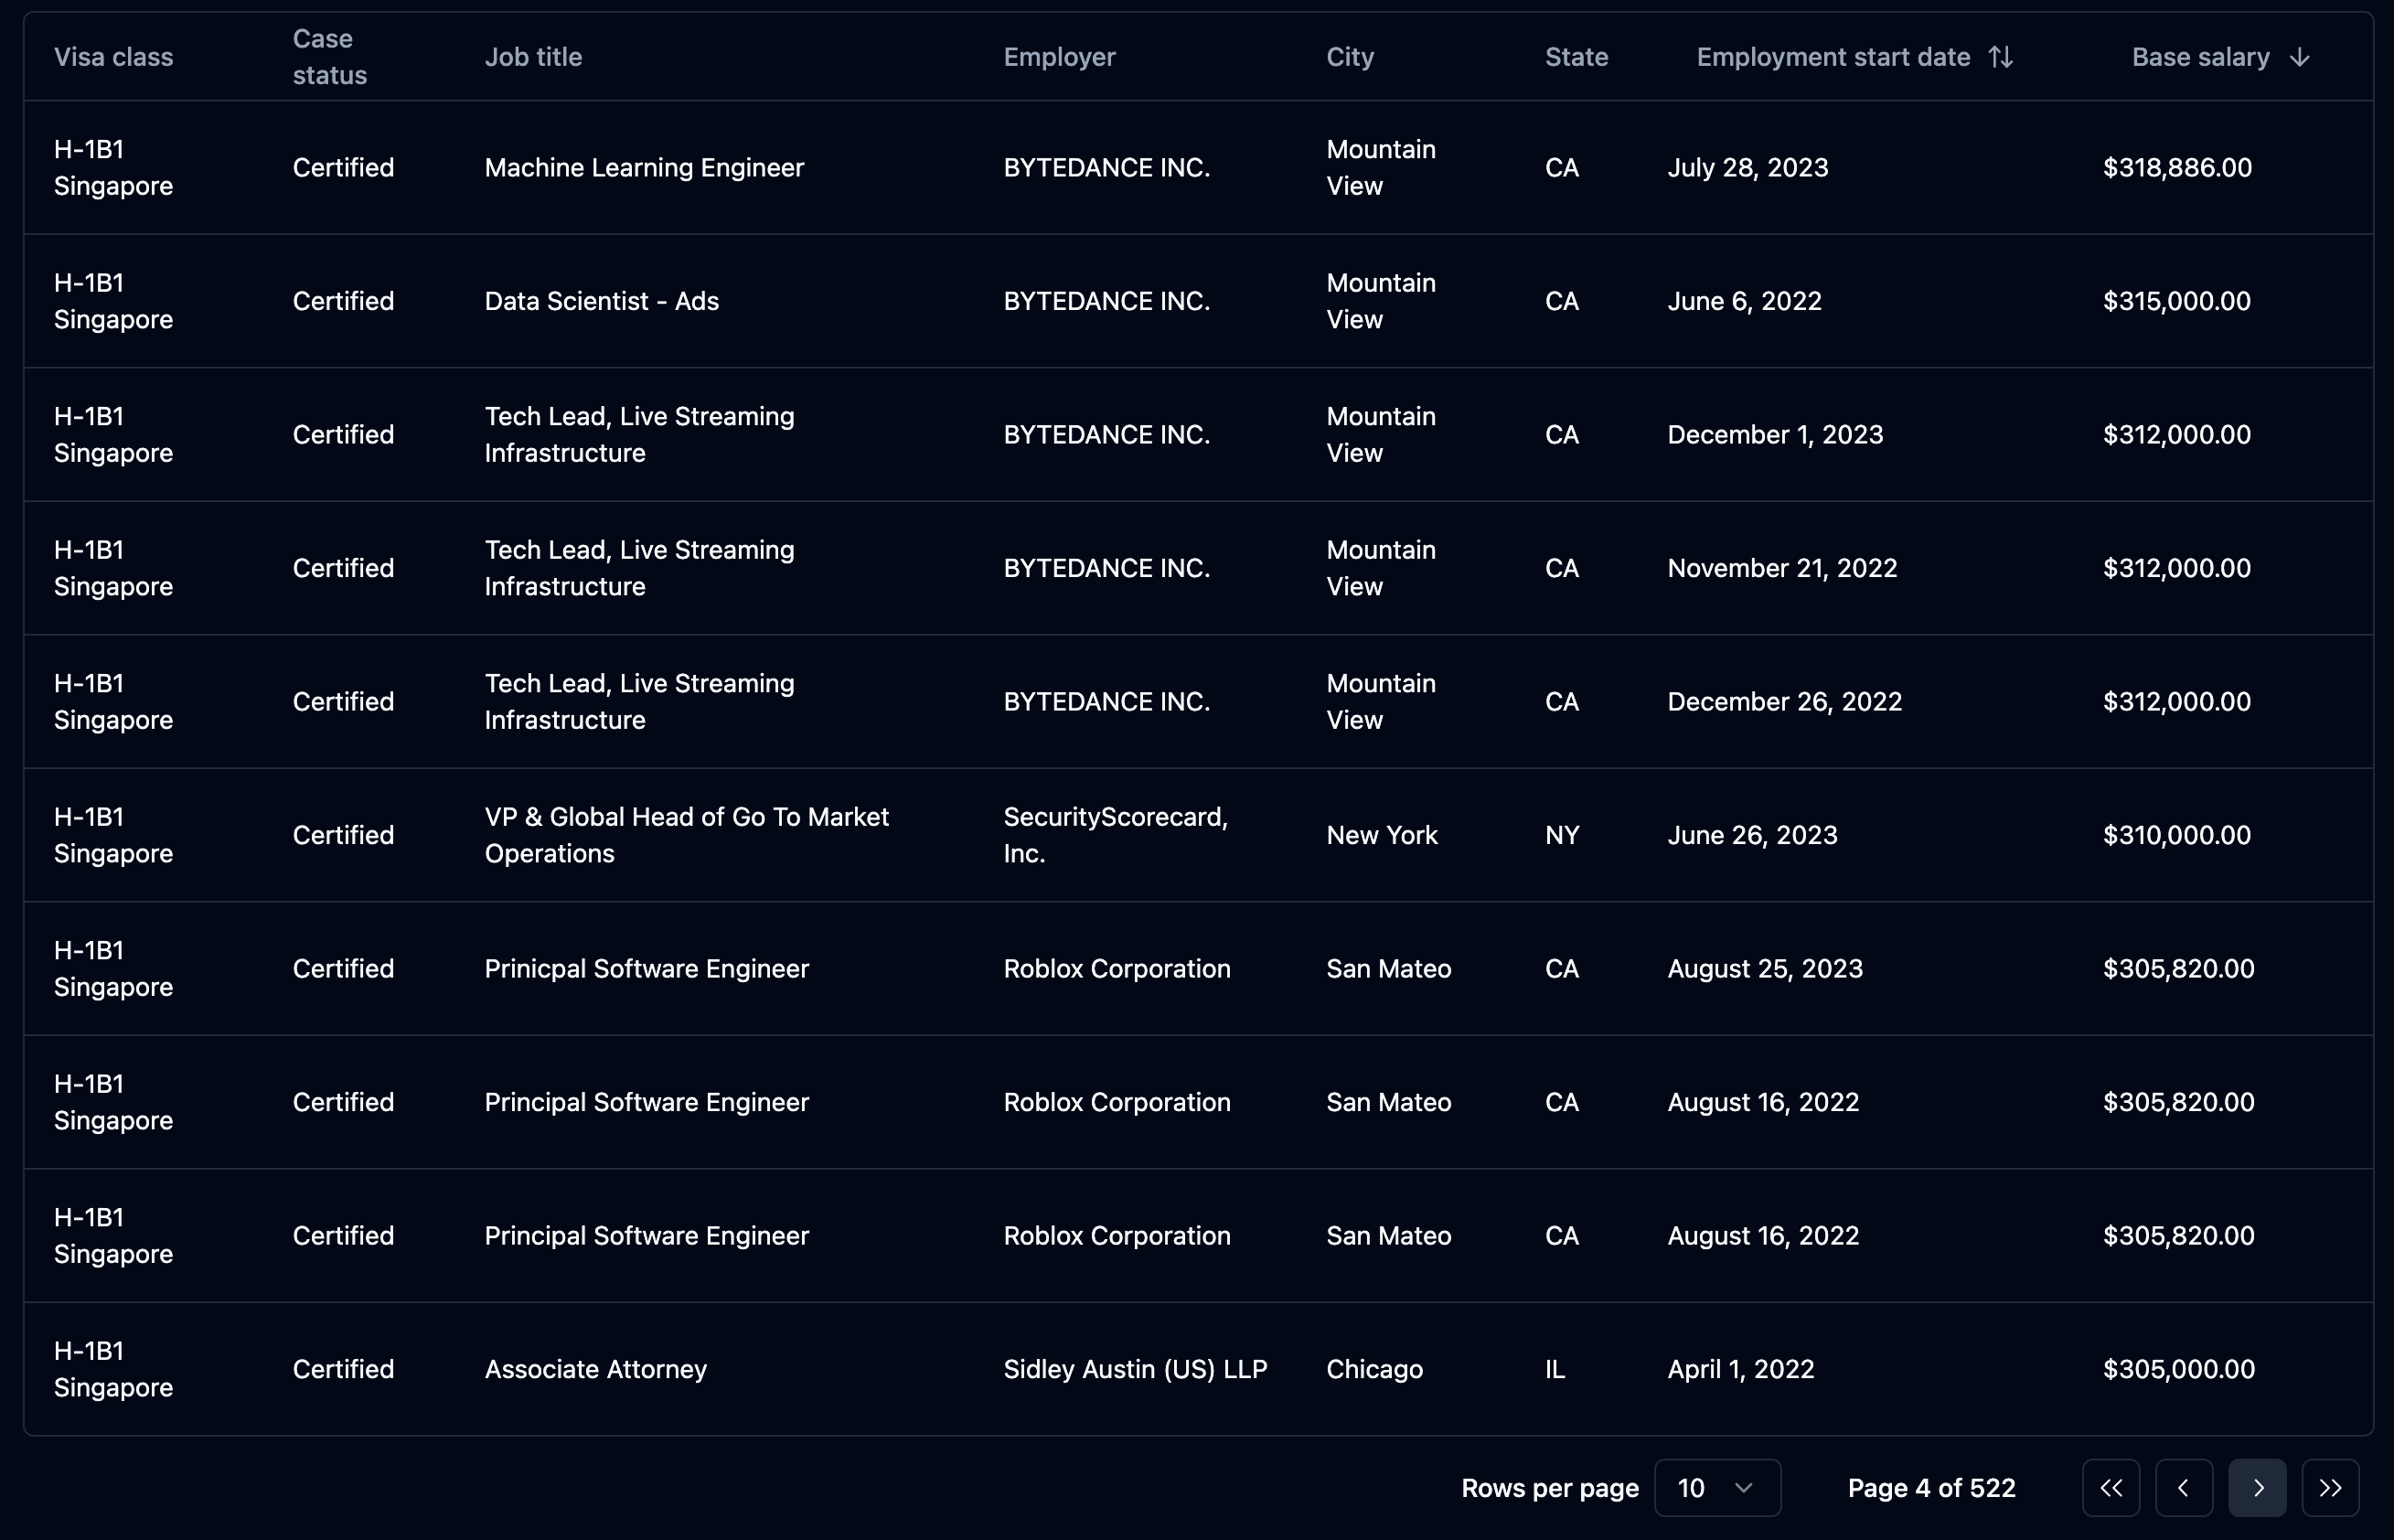Image resolution: width=2394 pixels, height=1540 pixels.
Task: Click the $310,000.00 salary value
Action: point(2176,835)
